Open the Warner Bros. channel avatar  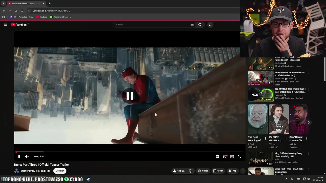coord(17,171)
